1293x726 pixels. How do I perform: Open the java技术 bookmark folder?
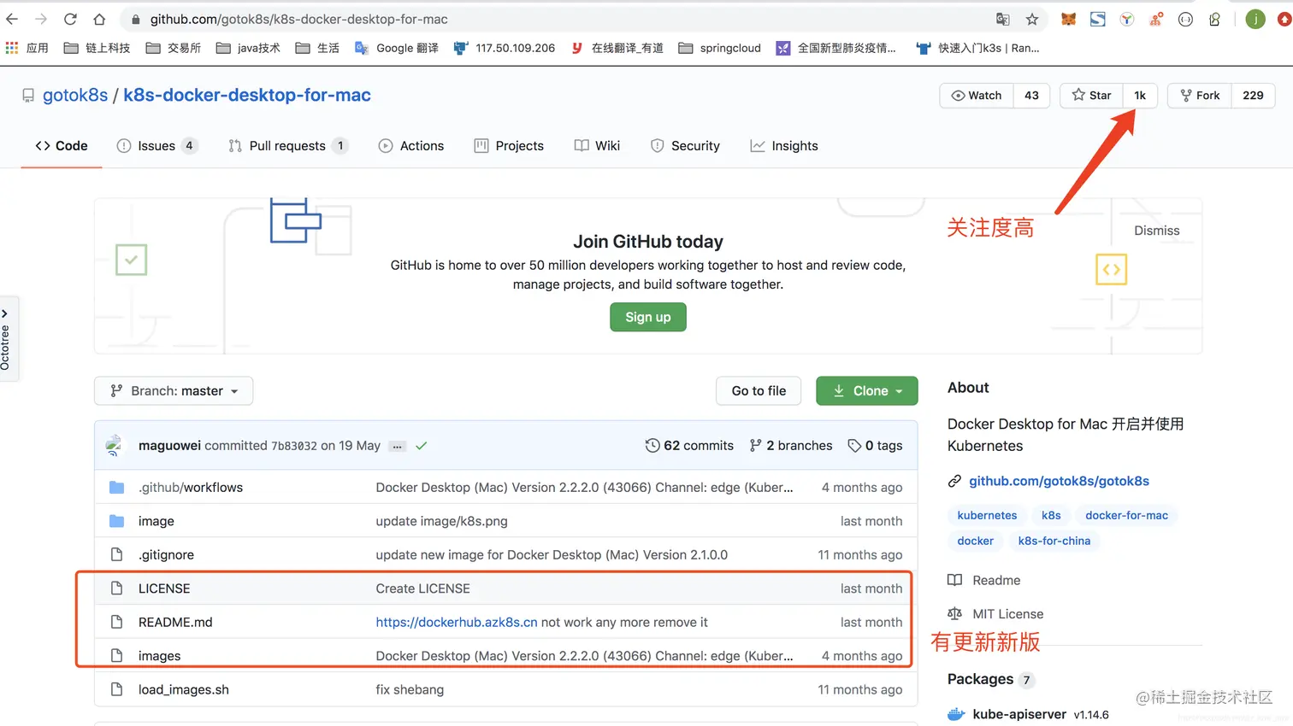pos(248,48)
